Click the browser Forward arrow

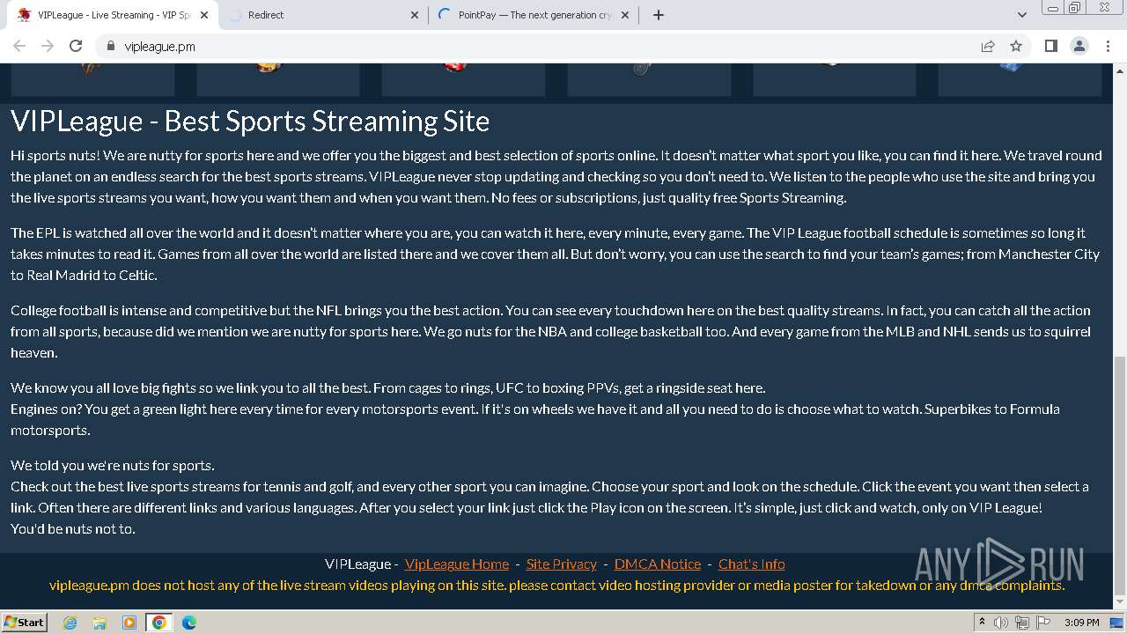(x=48, y=46)
